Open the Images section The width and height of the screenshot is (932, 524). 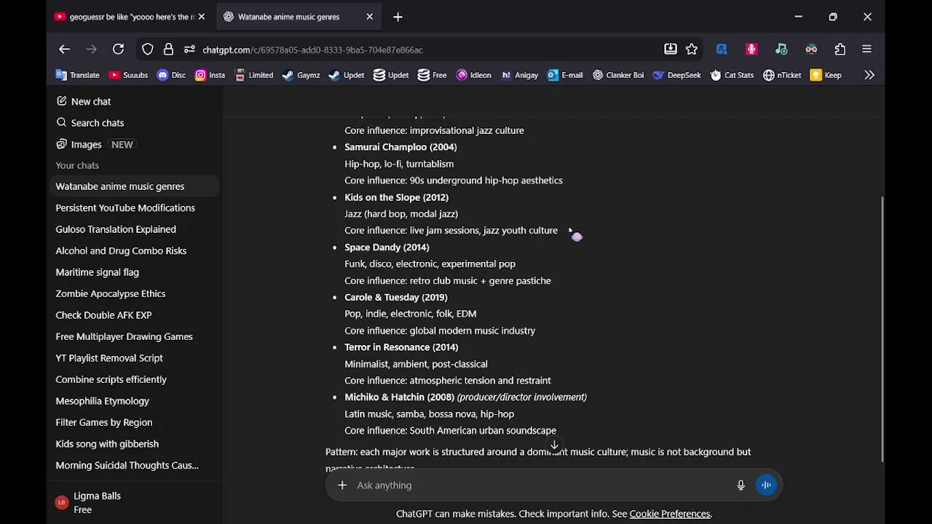tap(86, 144)
